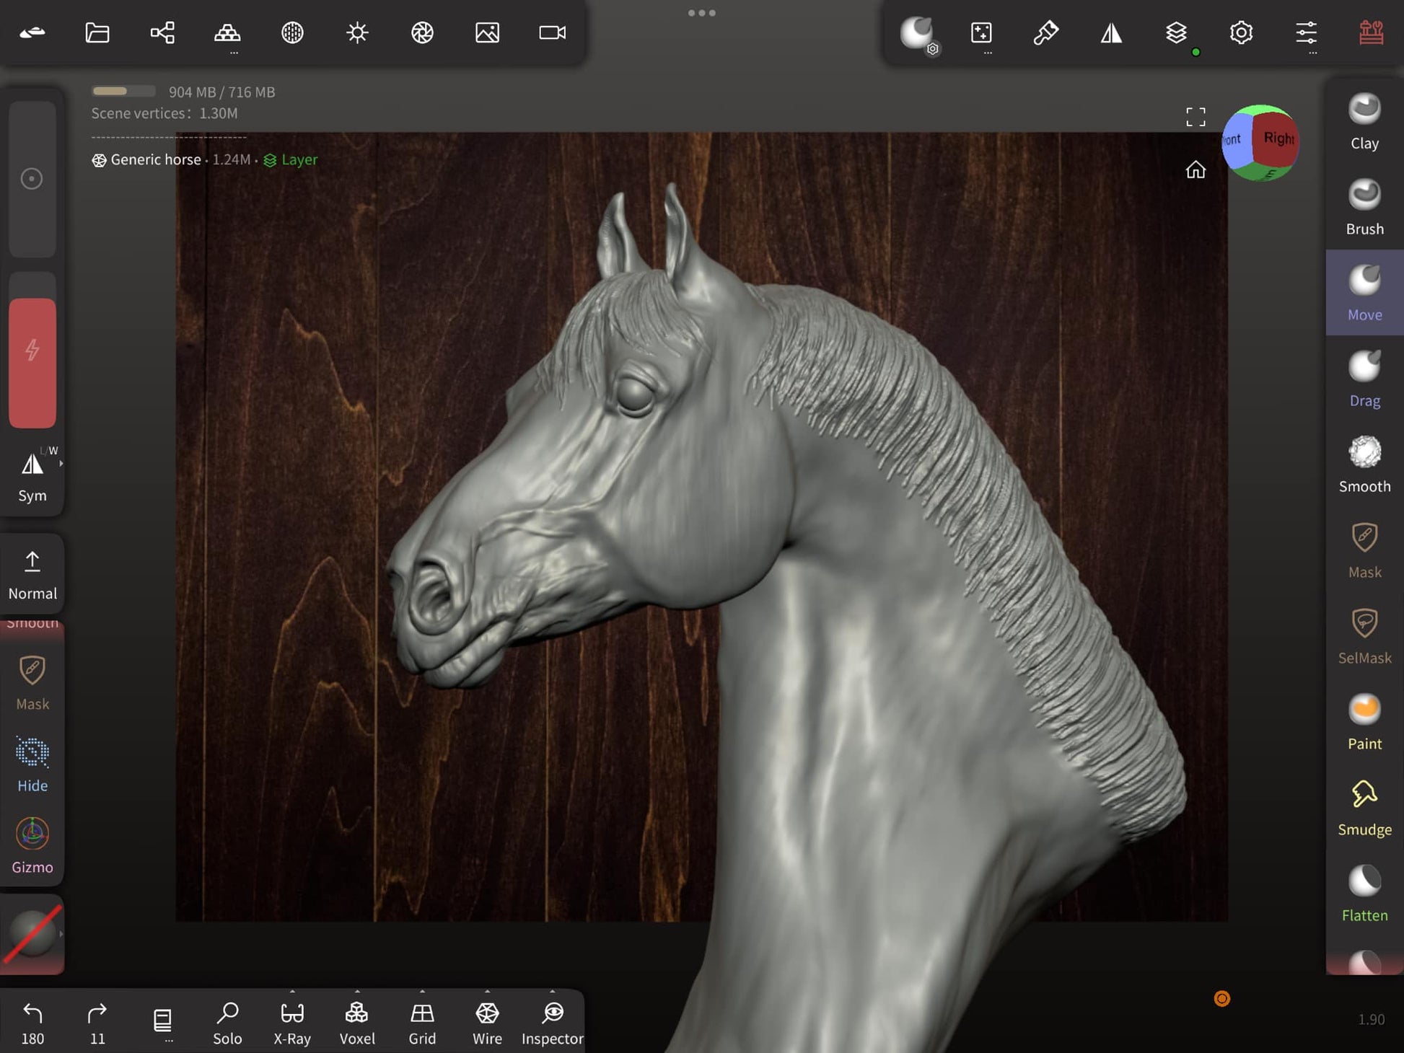This screenshot has height=1053, width=1404.
Task: Select the Flatten tool
Action: pos(1364,893)
